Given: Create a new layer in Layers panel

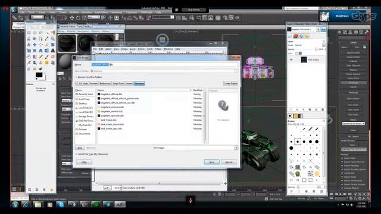Looking at the screenshot, I should (x=291, y=109).
